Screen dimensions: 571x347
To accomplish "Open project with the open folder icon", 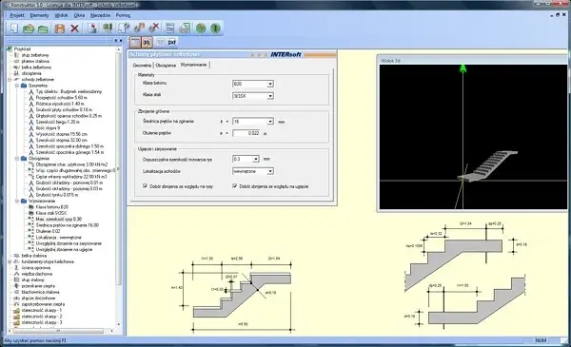I will pos(29,28).
